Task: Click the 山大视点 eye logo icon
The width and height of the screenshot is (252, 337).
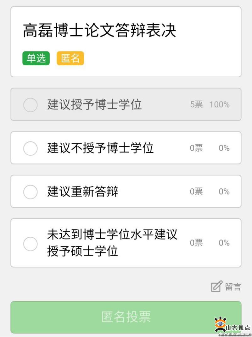Action: click(221, 324)
